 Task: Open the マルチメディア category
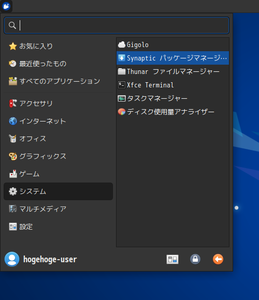coord(58,209)
